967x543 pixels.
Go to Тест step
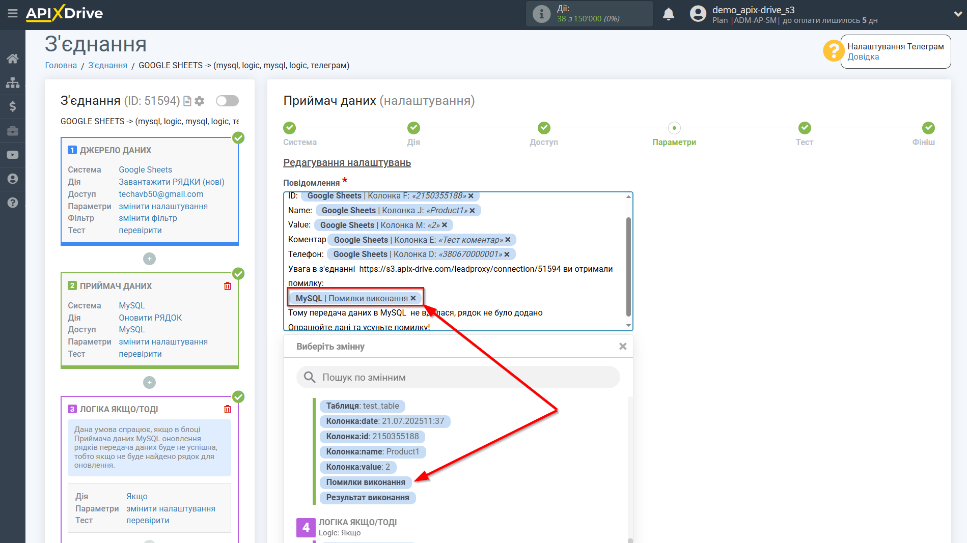[x=805, y=128]
